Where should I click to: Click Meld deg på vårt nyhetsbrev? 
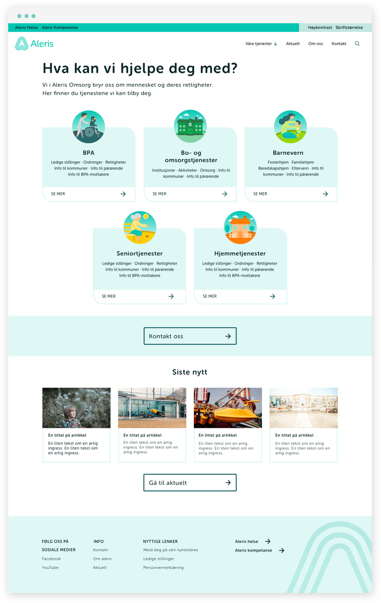pyautogui.click(x=171, y=550)
